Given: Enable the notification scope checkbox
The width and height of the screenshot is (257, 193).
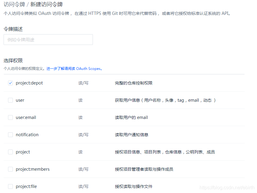Looking at the screenshot, I should [x=10, y=134].
